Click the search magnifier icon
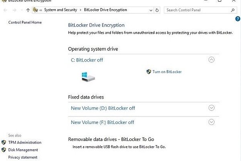241x161 pixels. [233, 10]
